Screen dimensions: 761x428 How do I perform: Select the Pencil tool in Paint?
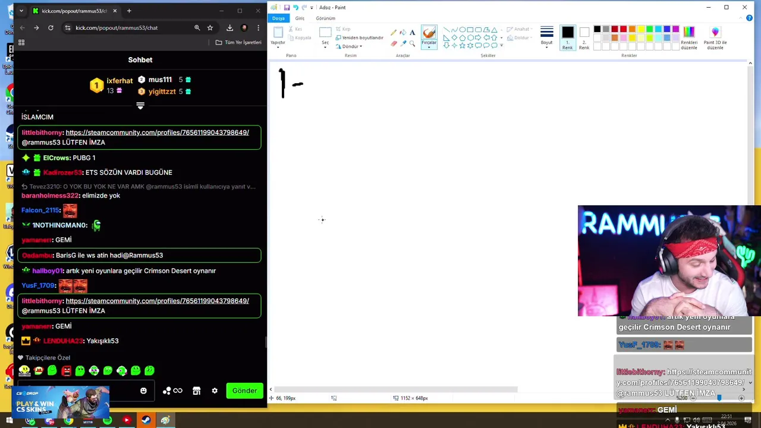point(393,33)
